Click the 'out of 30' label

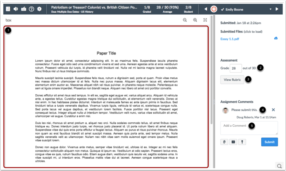point(249,68)
